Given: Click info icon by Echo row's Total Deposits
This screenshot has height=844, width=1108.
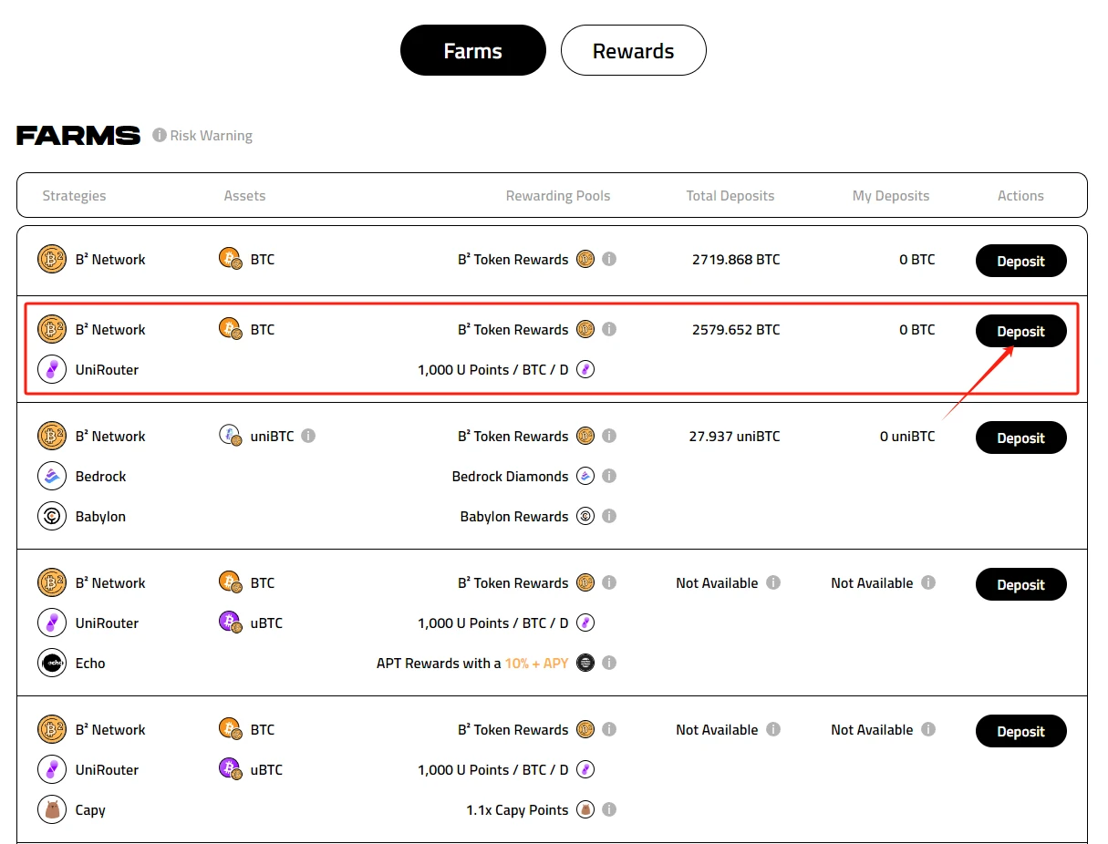Looking at the screenshot, I should pyautogui.click(x=773, y=582).
